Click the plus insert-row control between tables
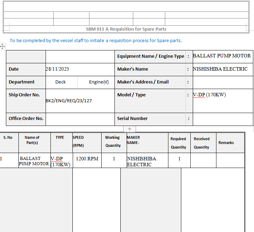The height and width of the screenshot is (232, 254). pyautogui.click(x=129, y=129)
